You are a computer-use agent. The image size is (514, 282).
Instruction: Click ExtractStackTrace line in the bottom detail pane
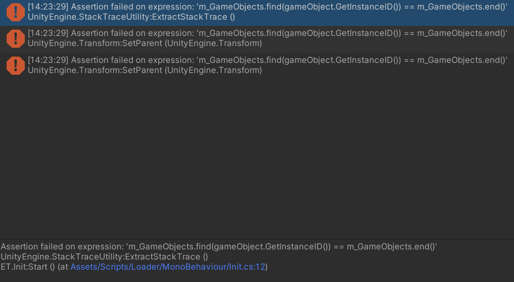coord(104,257)
